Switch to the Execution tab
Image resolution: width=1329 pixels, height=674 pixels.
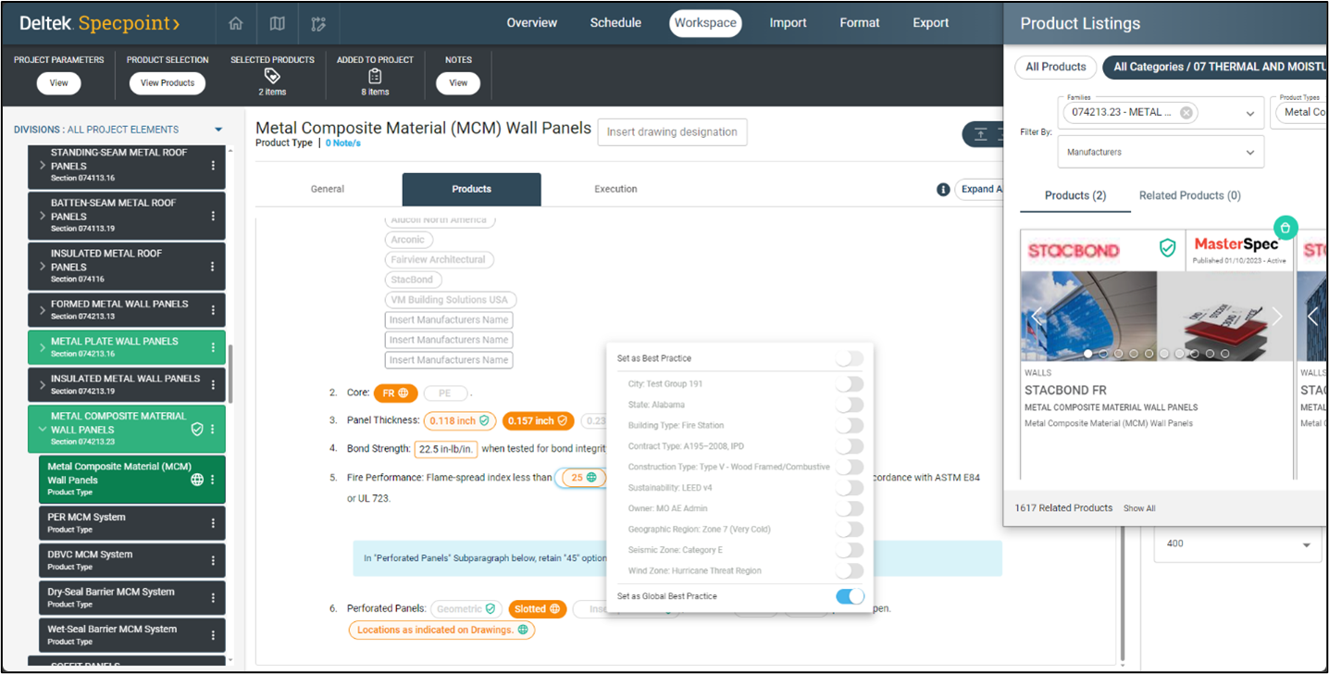(x=615, y=189)
